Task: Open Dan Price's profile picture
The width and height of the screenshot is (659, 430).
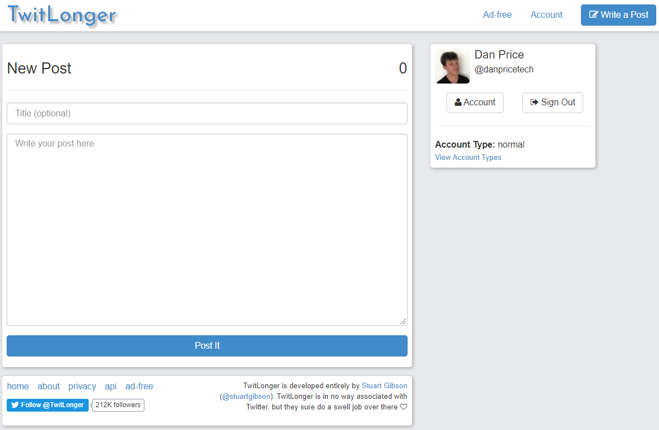Action: pyautogui.click(x=452, y=66)
